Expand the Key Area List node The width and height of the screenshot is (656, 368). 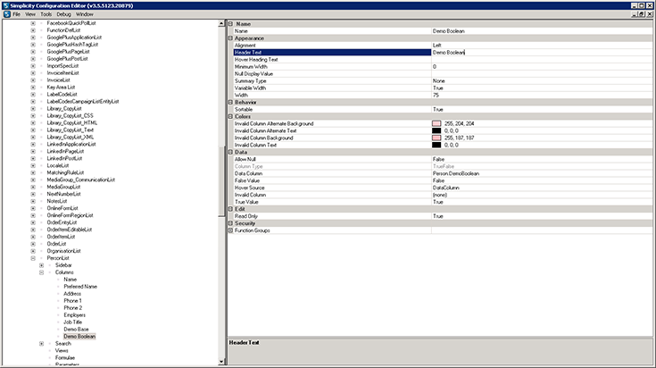(x=33, y=87)
